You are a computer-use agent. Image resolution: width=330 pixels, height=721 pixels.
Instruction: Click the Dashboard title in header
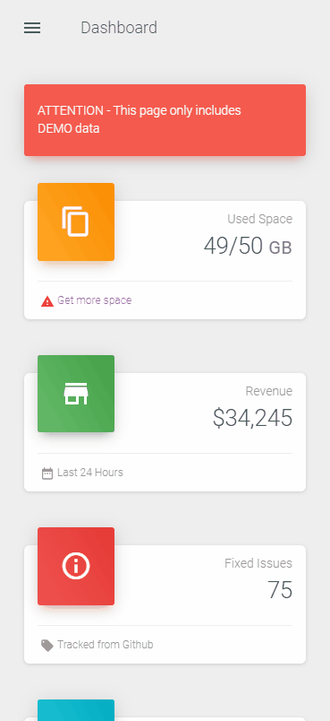[119, 28]
